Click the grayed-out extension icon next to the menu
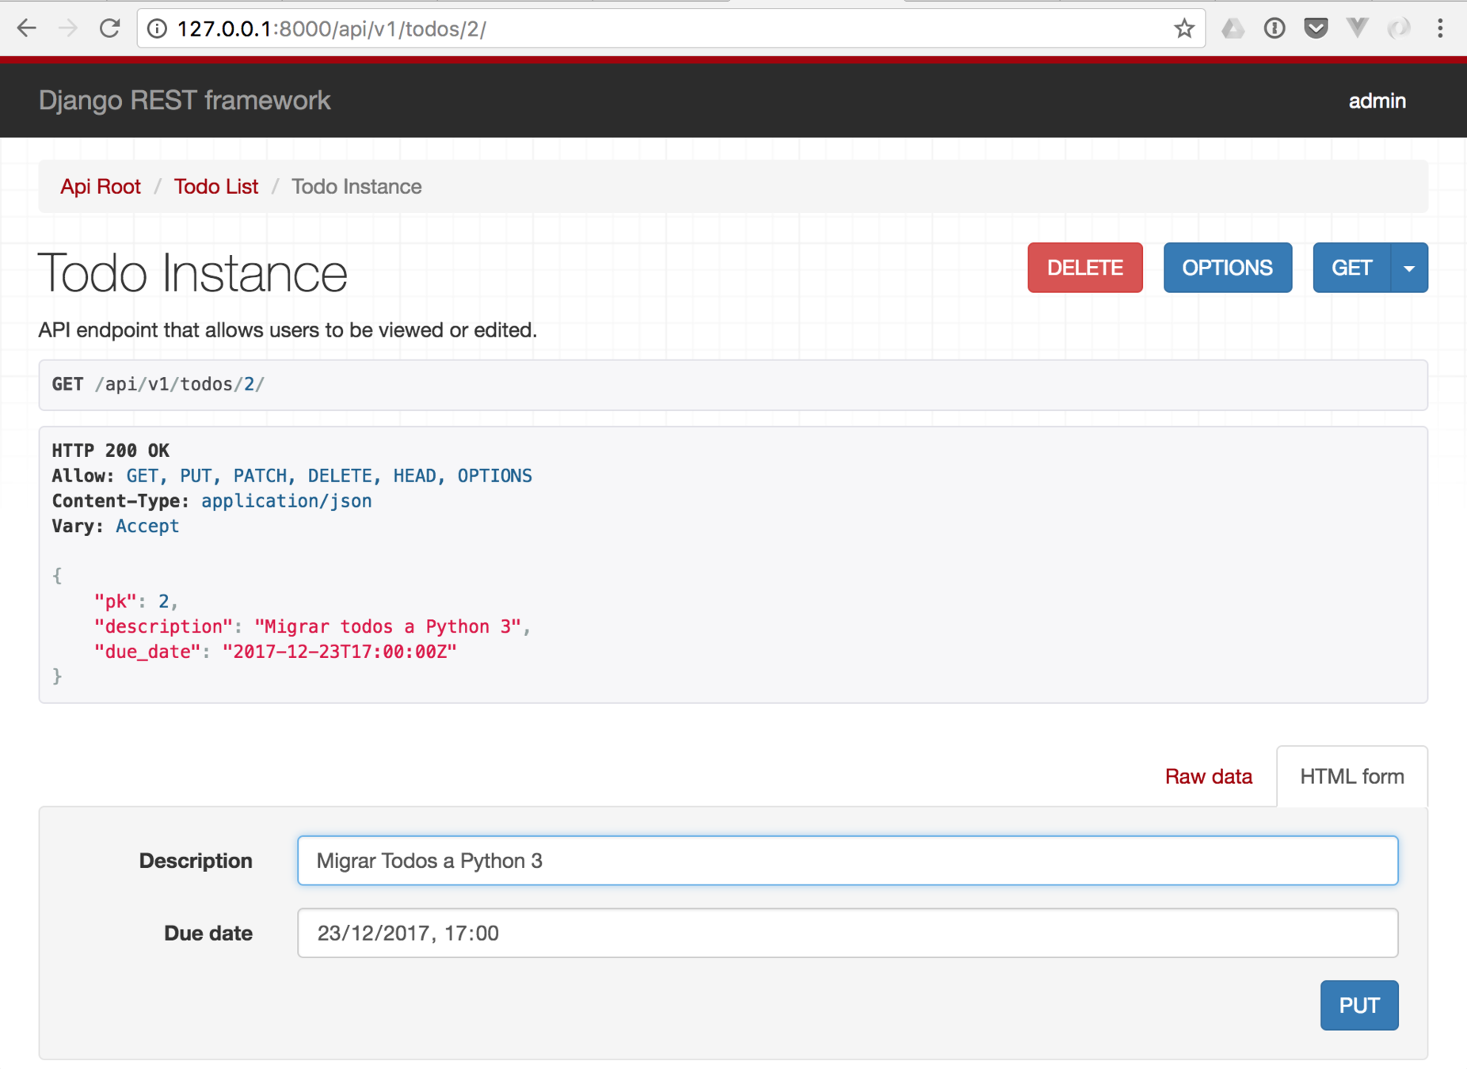The height and width of the screenshot is (1069, 1467). (x=1399, y=29)
